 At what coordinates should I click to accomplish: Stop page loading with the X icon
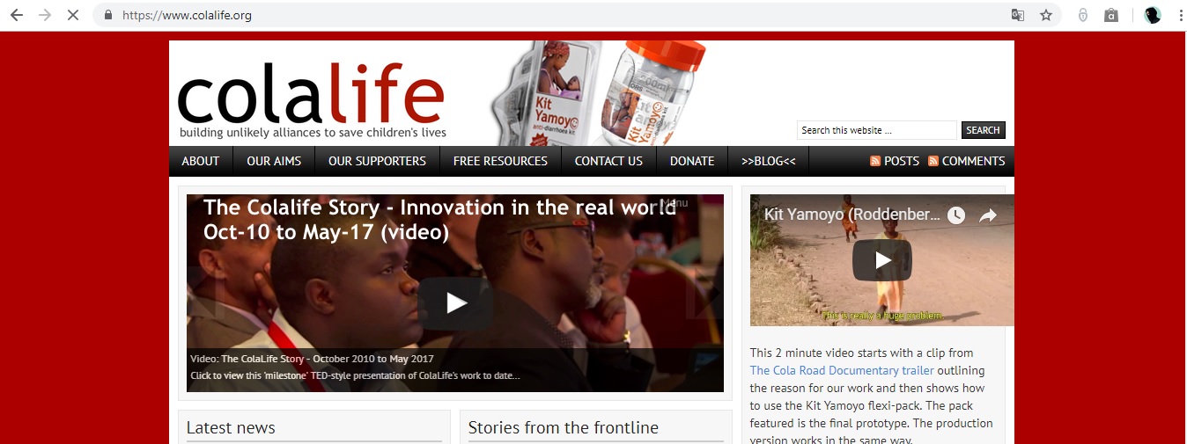coord(74,15)
